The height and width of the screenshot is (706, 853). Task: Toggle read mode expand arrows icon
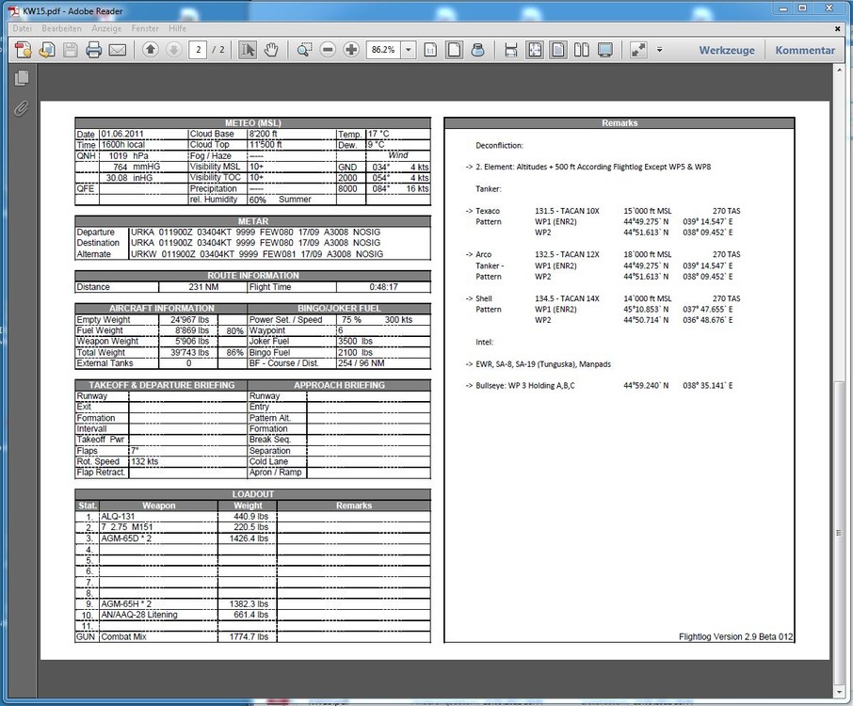tap(638, 50)
